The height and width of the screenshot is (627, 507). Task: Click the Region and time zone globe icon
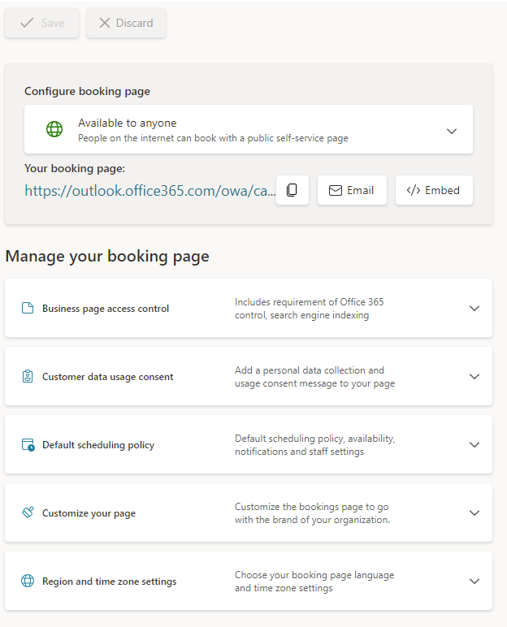click(28, 581)
